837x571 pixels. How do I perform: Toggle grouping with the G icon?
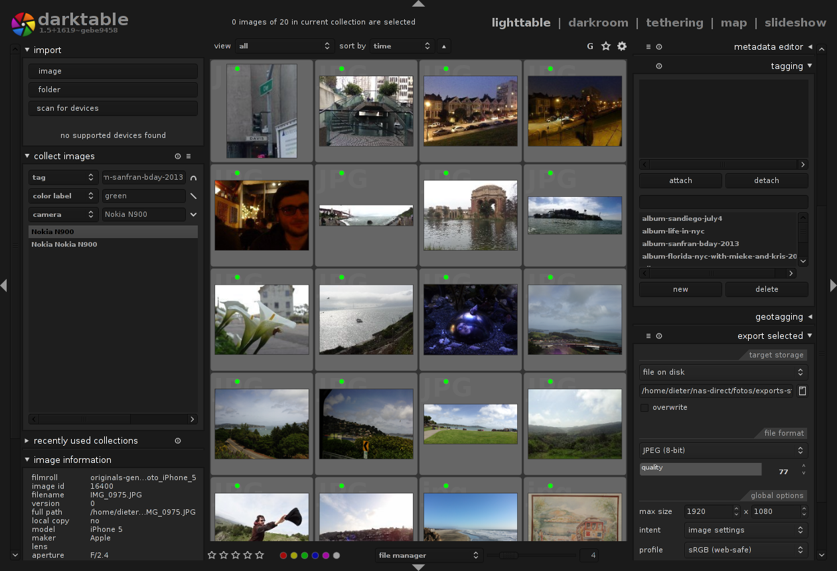[x=590, y=46]
